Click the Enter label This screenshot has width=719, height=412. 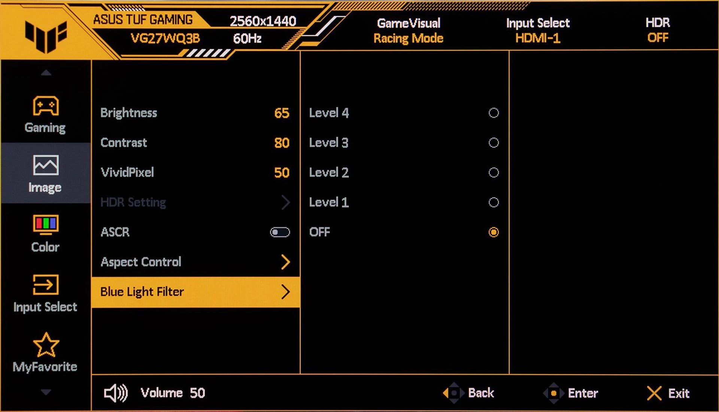(583, 393)
